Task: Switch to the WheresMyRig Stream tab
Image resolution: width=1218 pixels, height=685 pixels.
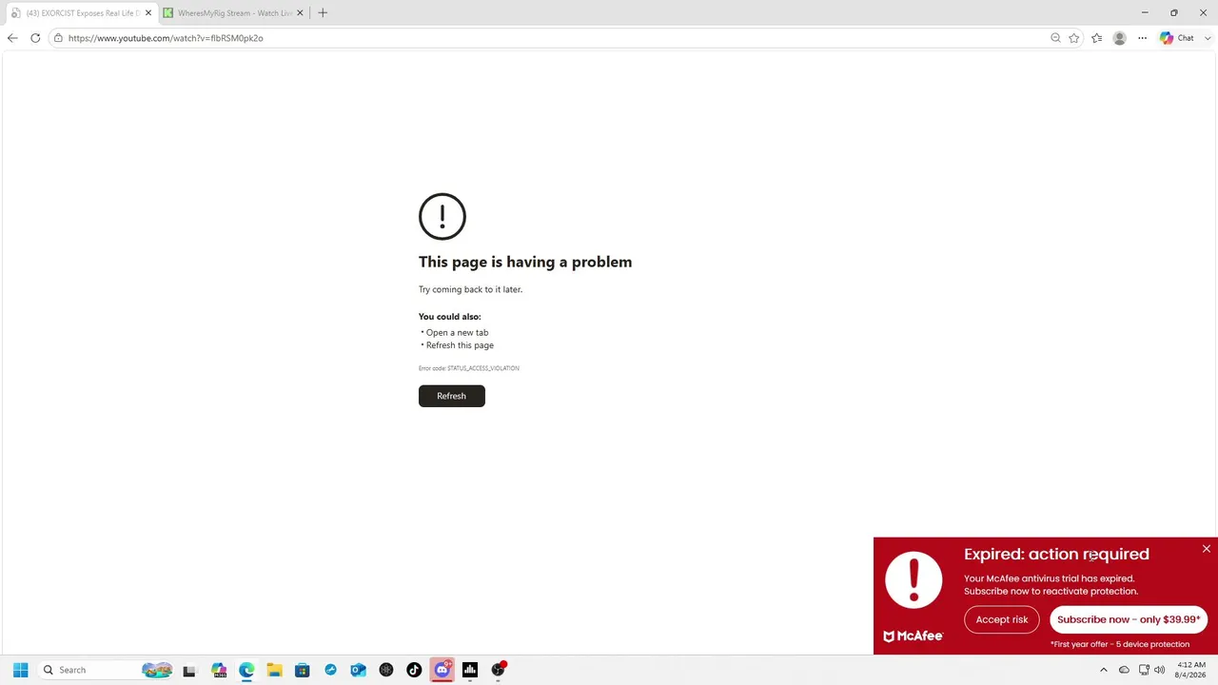Action: 233,13
